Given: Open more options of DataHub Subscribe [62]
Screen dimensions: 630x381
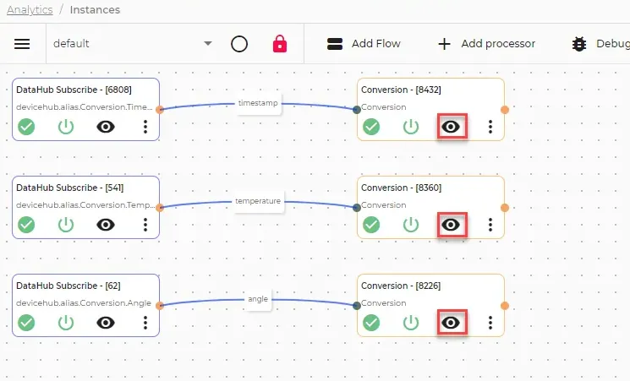Looking at the screenshot, I should tap(145, 323).
